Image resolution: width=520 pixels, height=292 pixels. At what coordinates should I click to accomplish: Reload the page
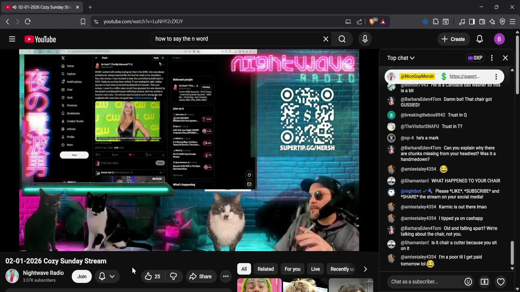tap(28, 21)
